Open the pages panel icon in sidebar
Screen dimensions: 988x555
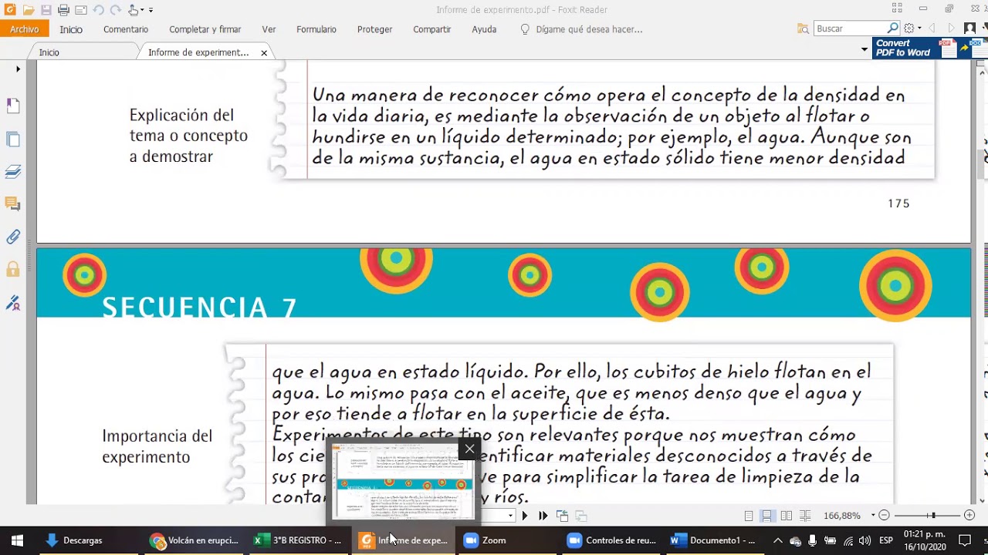[x=13, y=140]
